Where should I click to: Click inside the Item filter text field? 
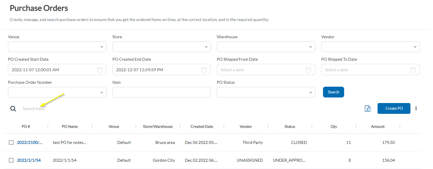[x=161, y=92]
